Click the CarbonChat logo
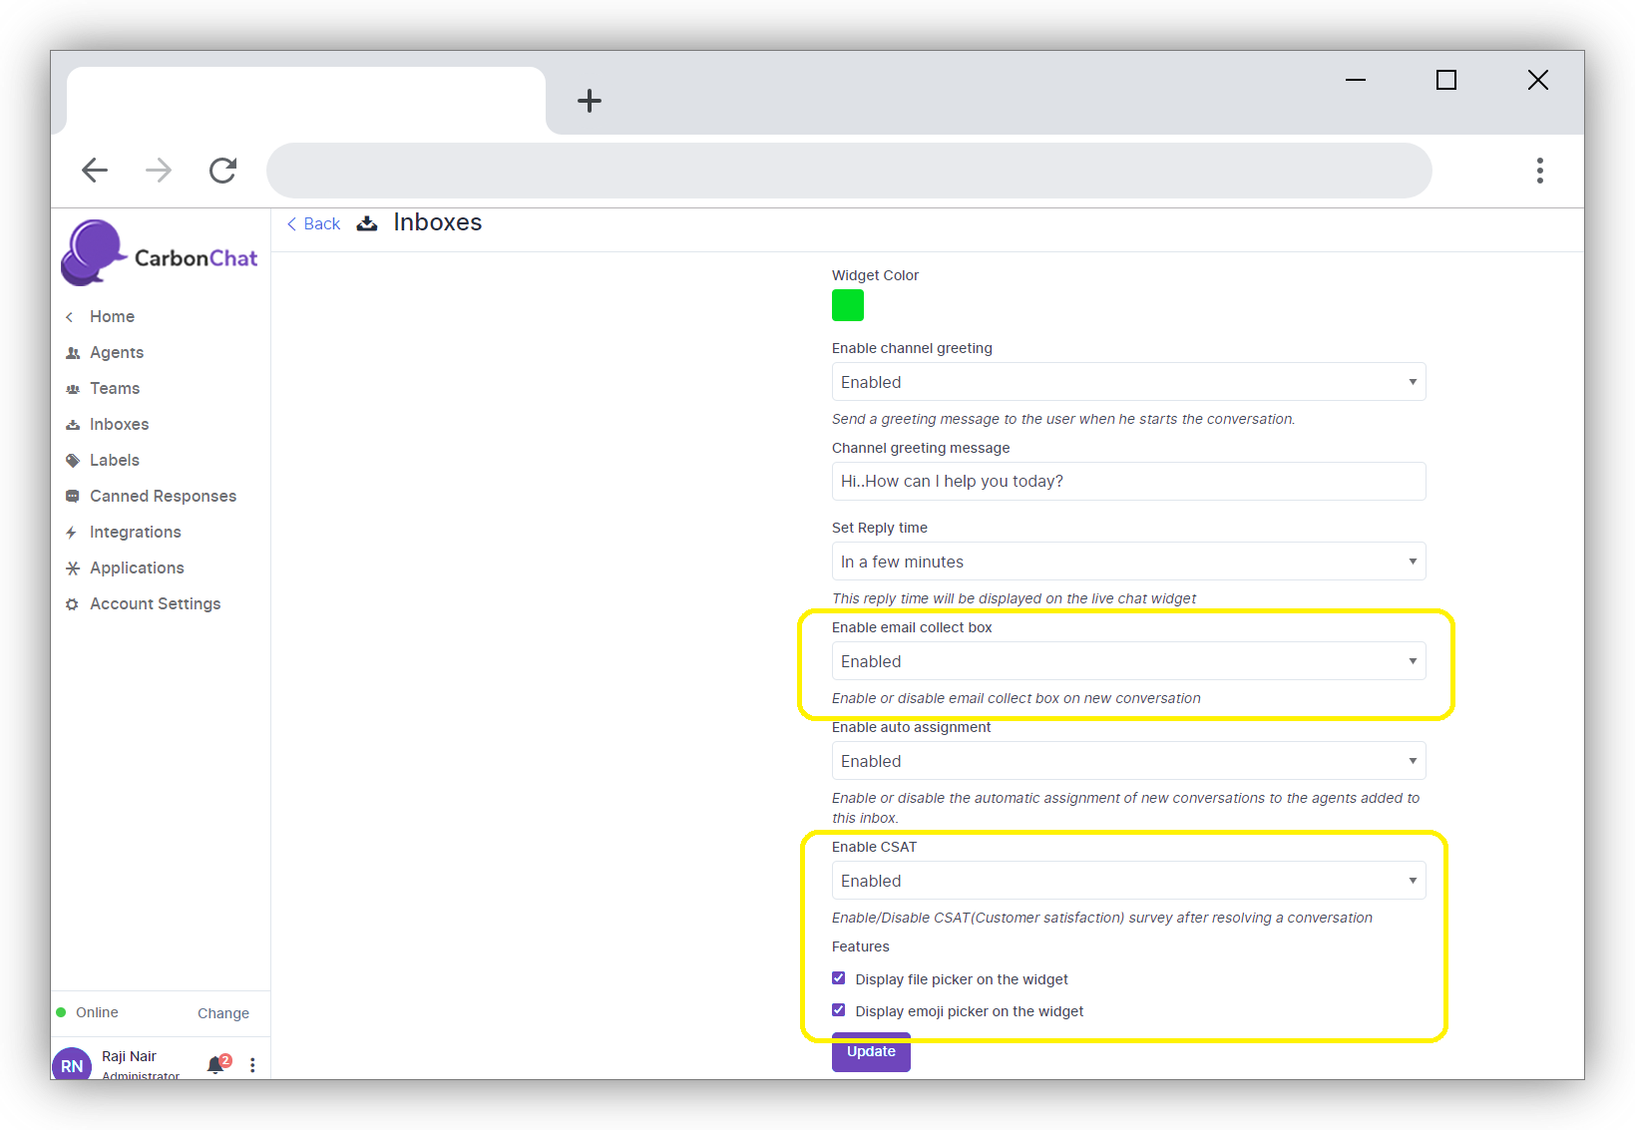Screen dimensions: 1635x1130 [160, 253]
